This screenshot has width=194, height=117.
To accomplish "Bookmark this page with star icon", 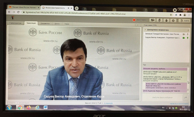I will pyautogui.click(x=171, y=15).
